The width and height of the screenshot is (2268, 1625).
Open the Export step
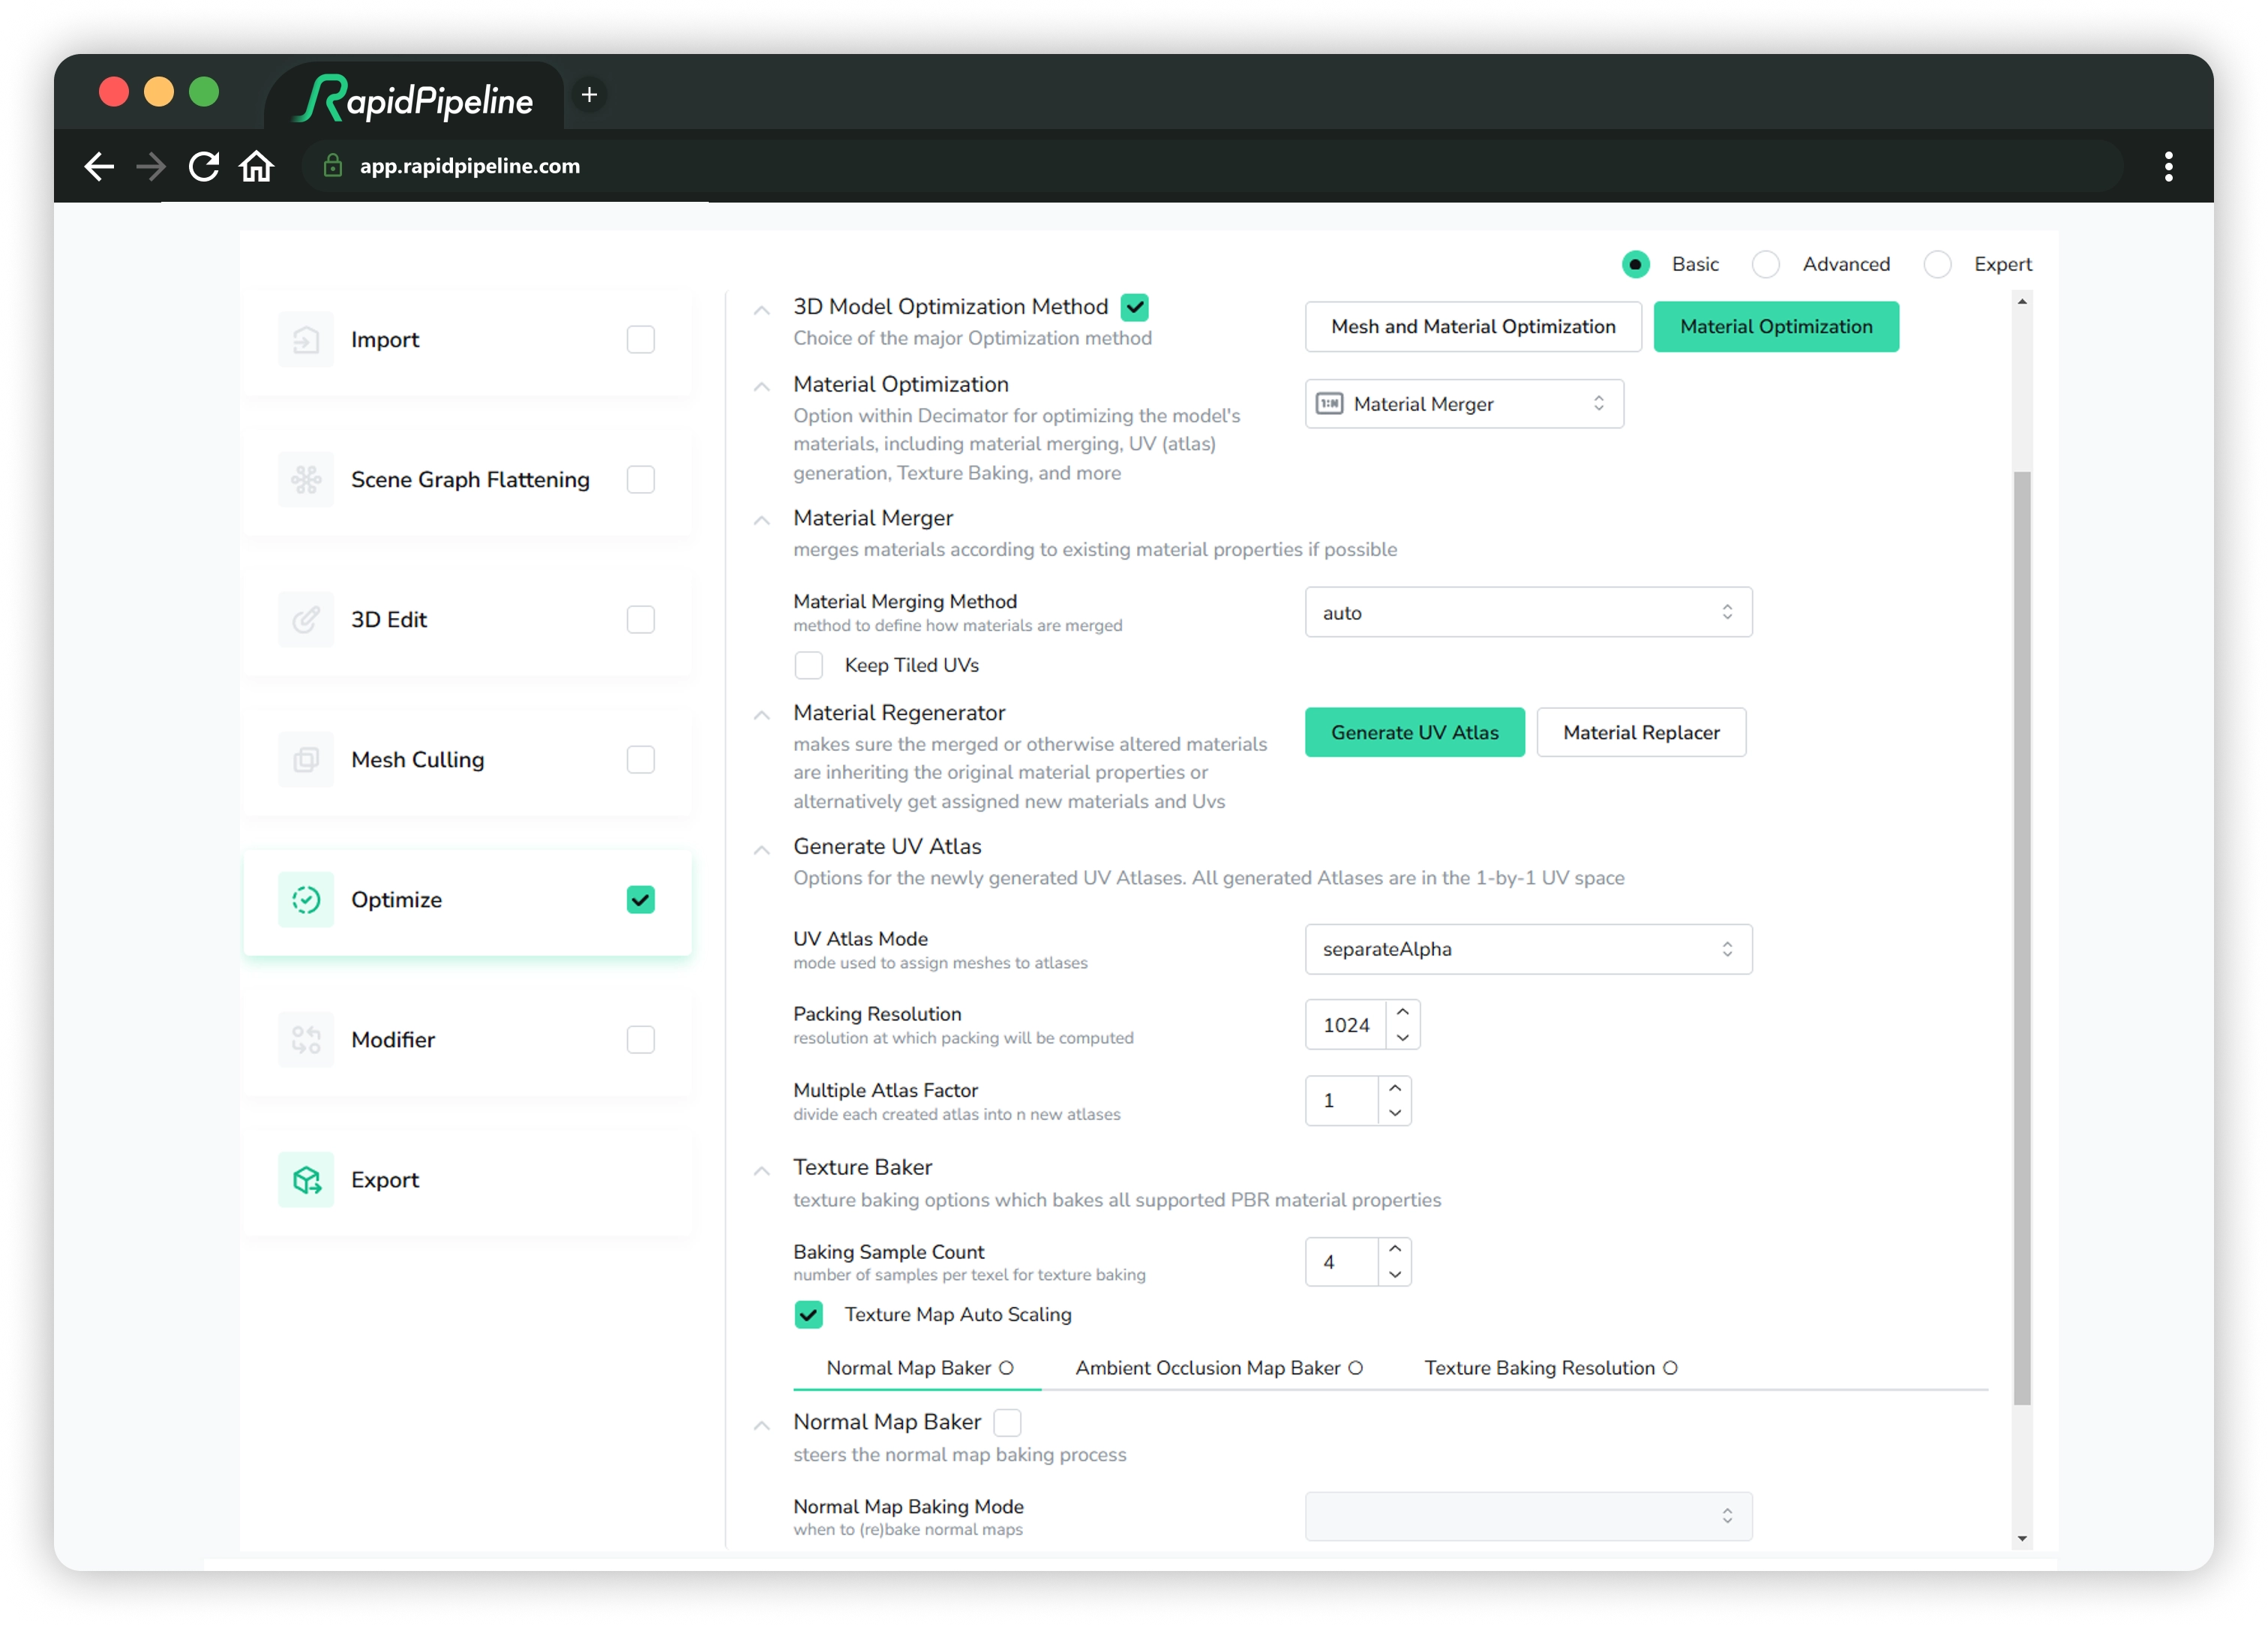(x=467, y=1179)
